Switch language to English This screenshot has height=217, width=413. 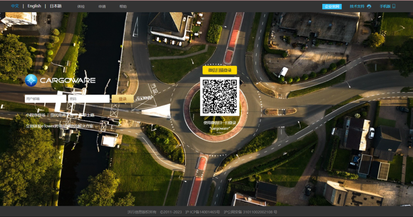pos(34,6)
